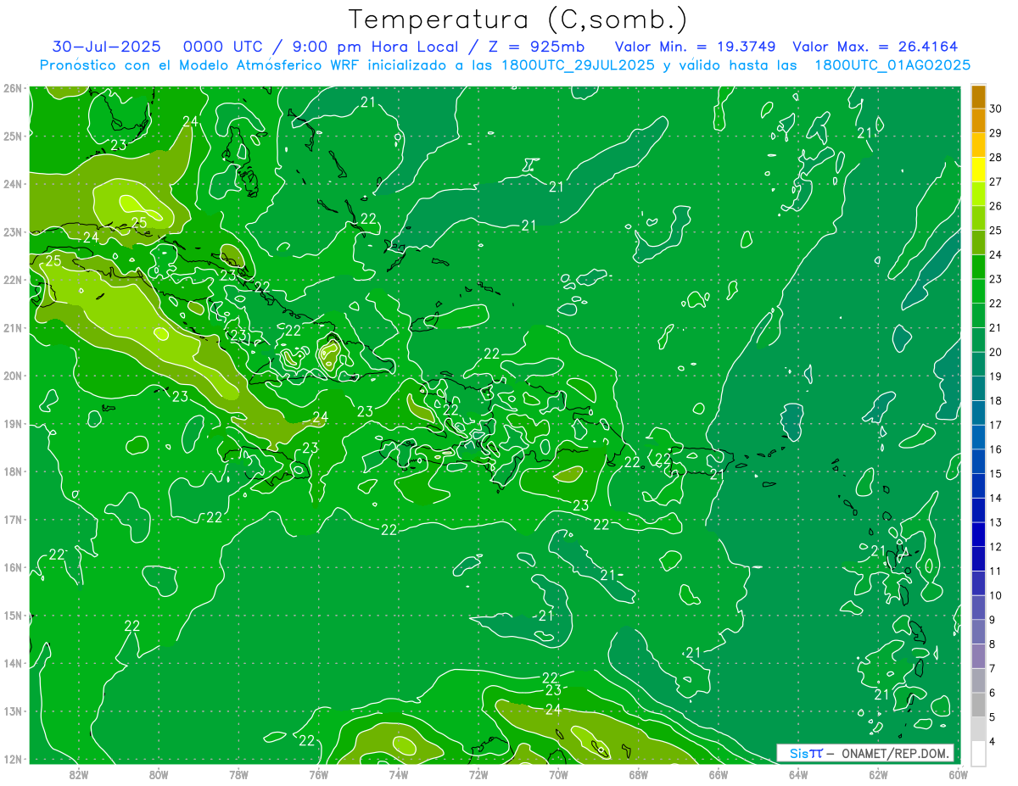Click the "26N" latitude axis label

12,87
